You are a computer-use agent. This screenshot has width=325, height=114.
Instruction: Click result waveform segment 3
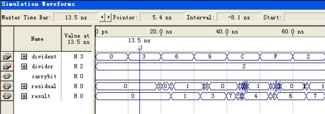coord(213,96)
